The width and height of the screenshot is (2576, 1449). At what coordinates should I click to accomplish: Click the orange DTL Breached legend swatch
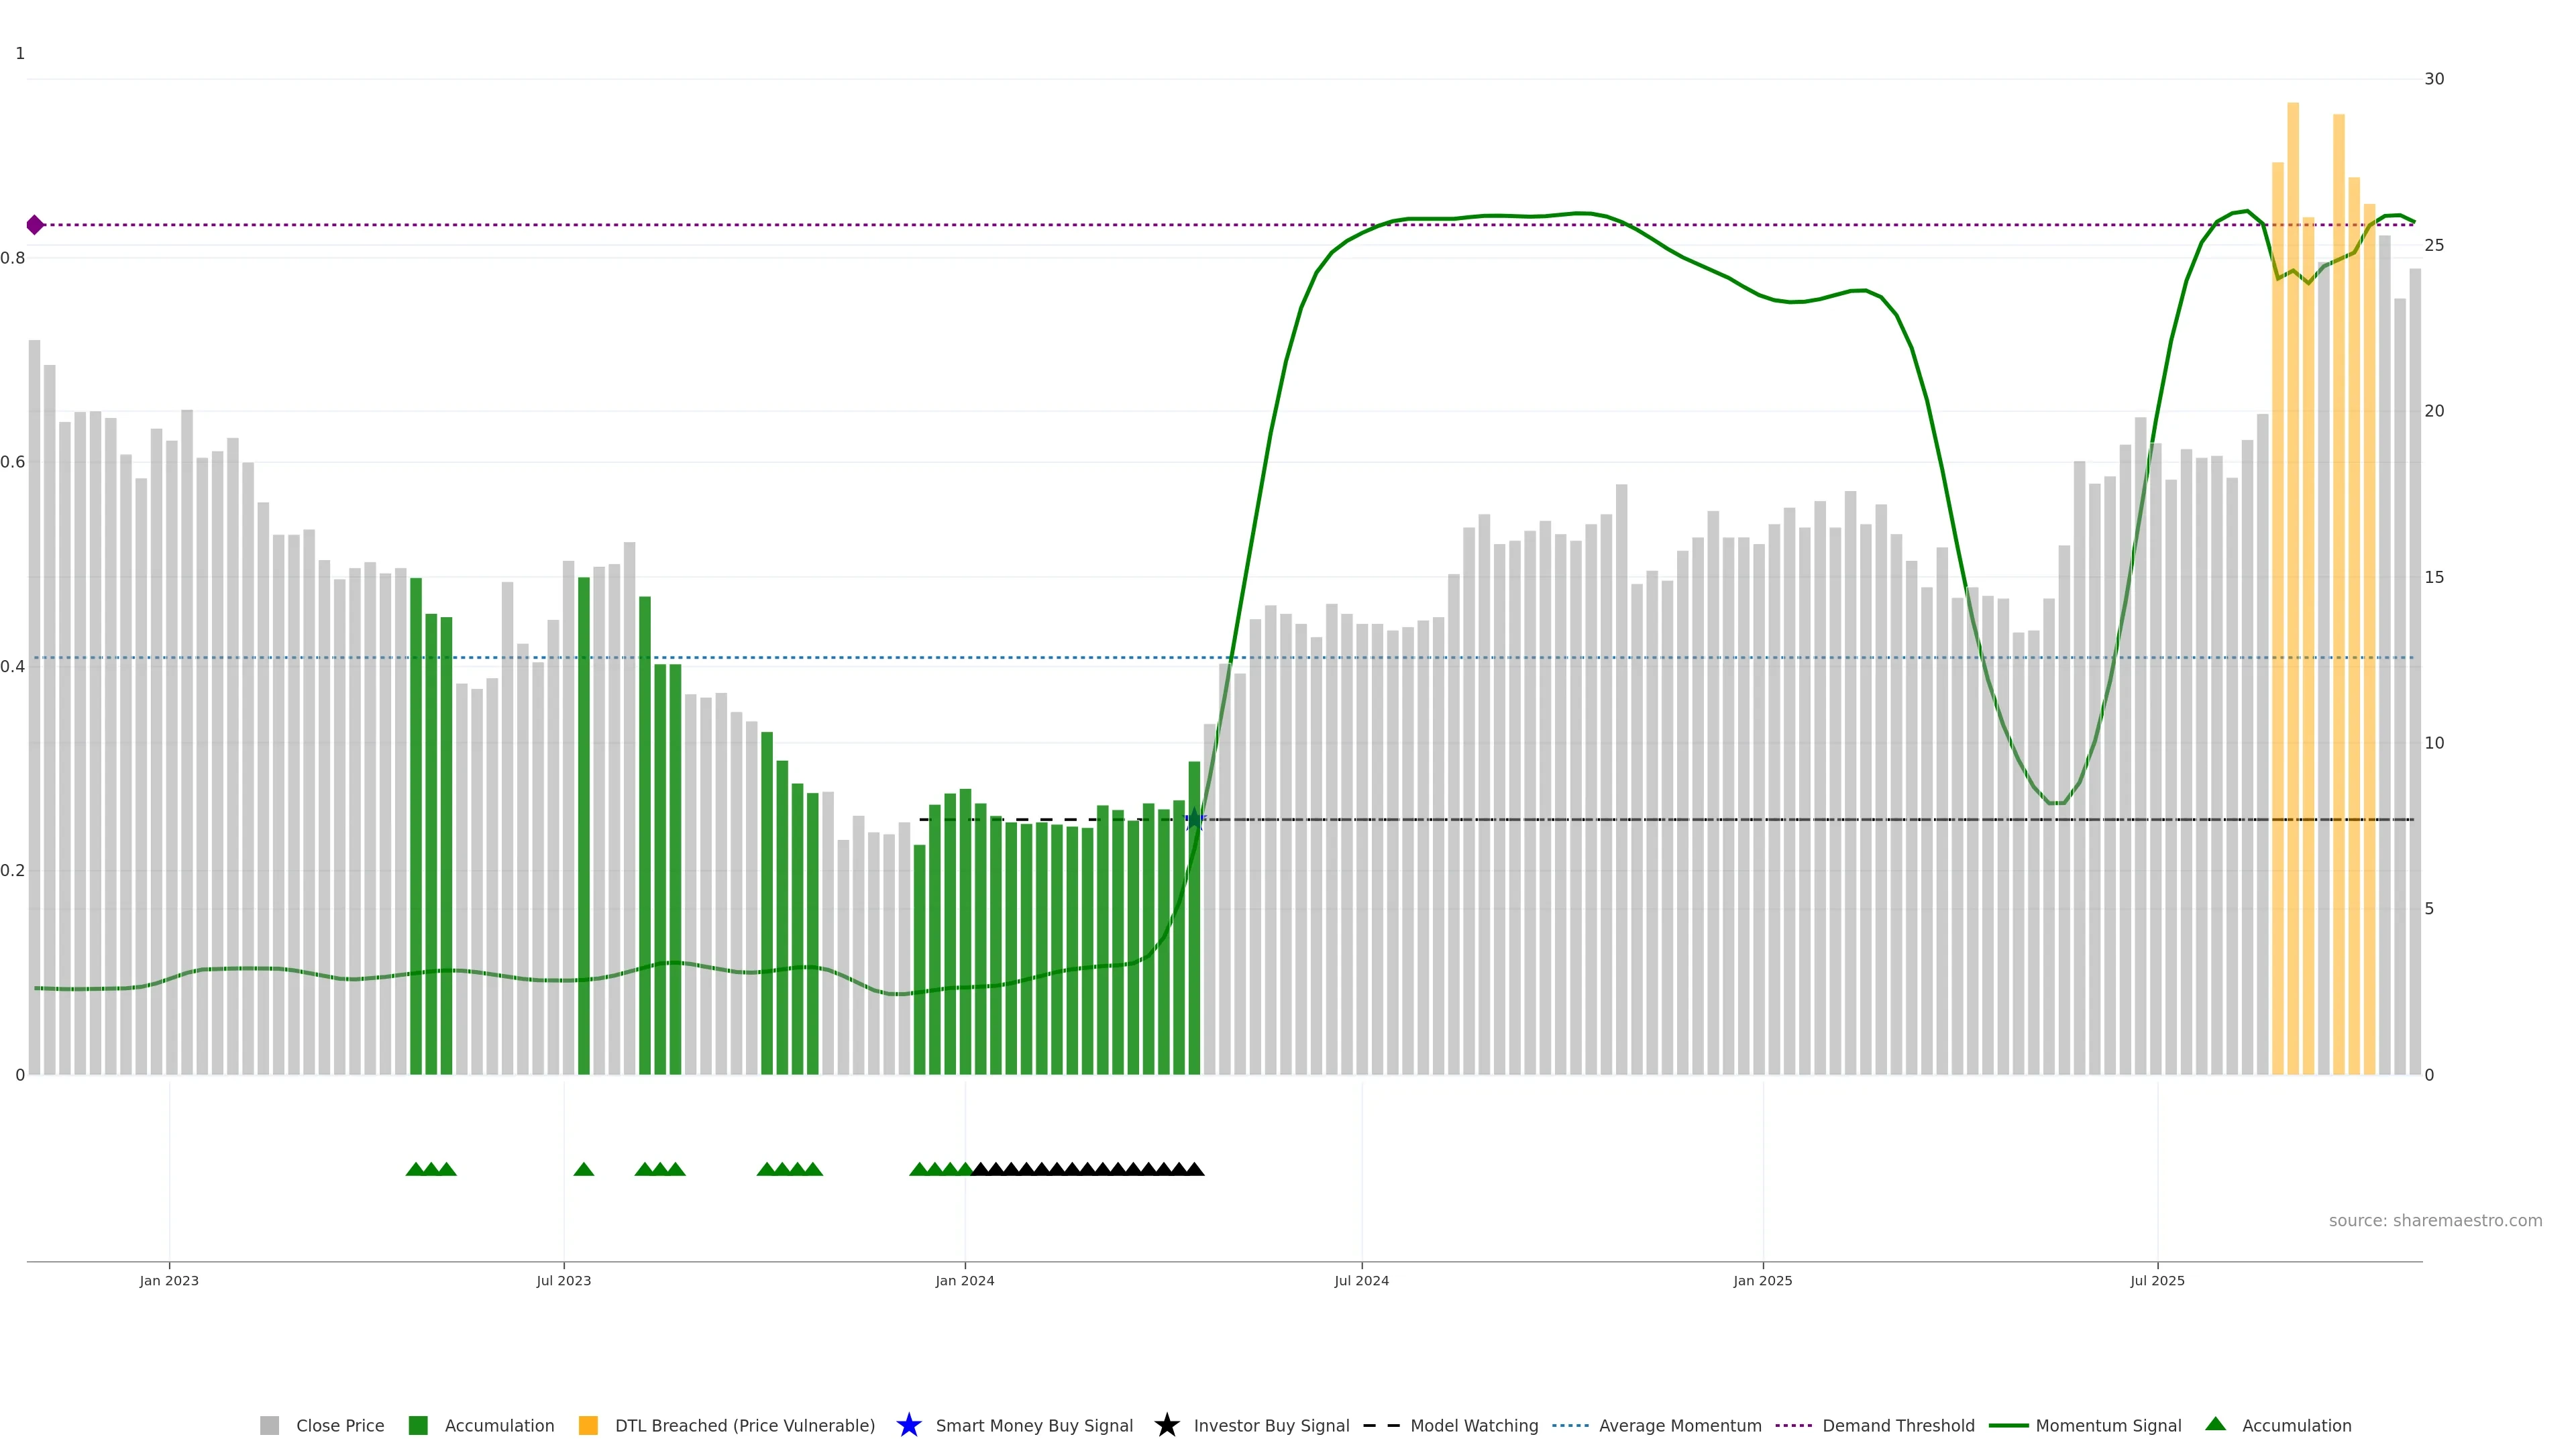click(x=588, y=1426)
